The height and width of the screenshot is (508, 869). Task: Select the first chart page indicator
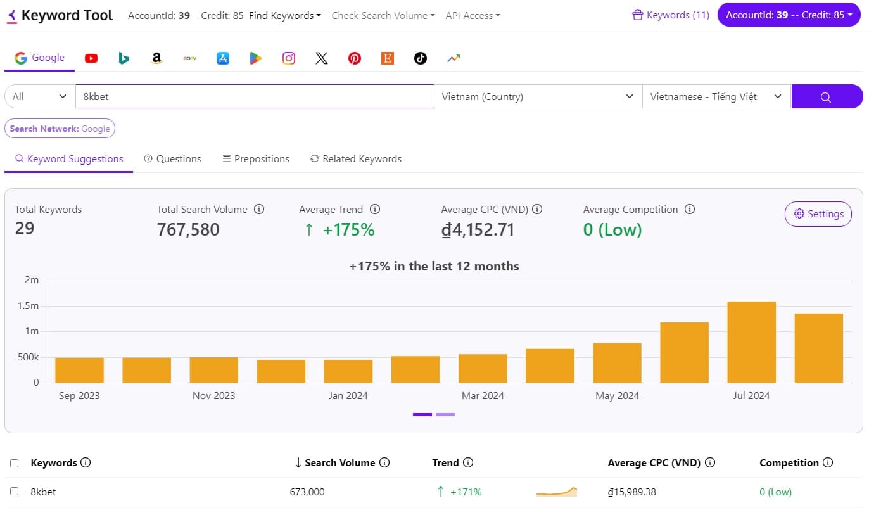(x=422, y=414)
